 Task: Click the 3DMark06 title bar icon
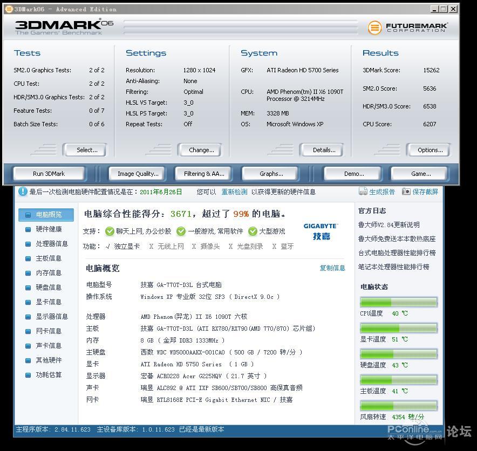point(9,9)
